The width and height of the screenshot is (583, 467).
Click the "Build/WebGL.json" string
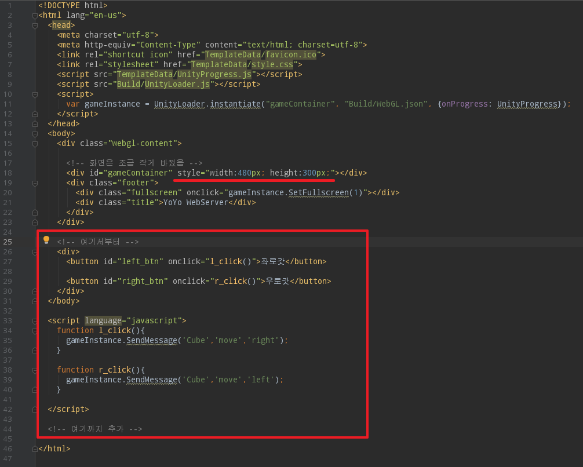(x=386, y=104)
